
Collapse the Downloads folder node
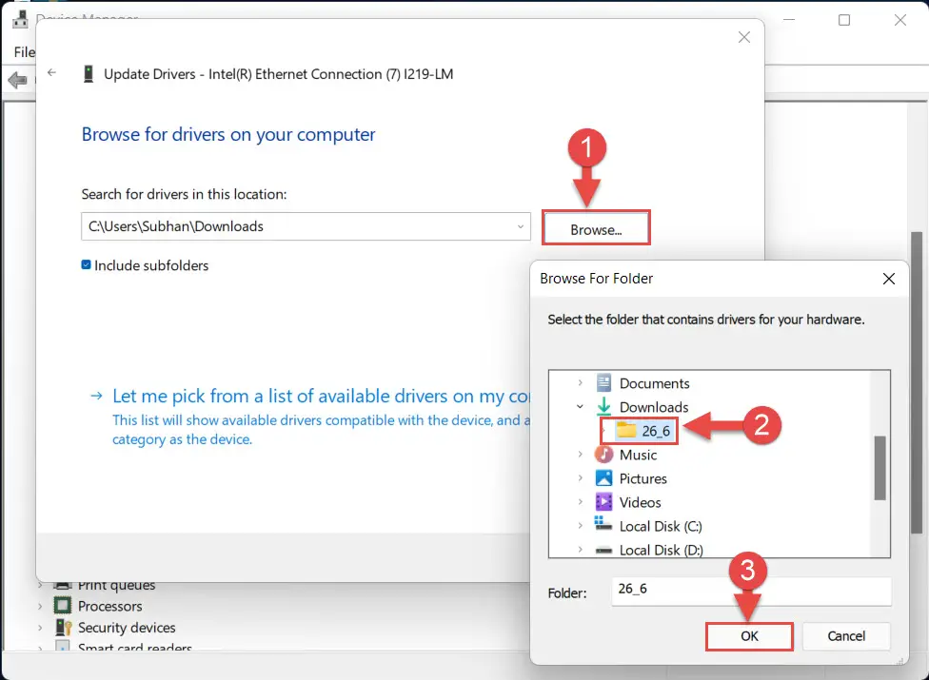coord(580,407)
